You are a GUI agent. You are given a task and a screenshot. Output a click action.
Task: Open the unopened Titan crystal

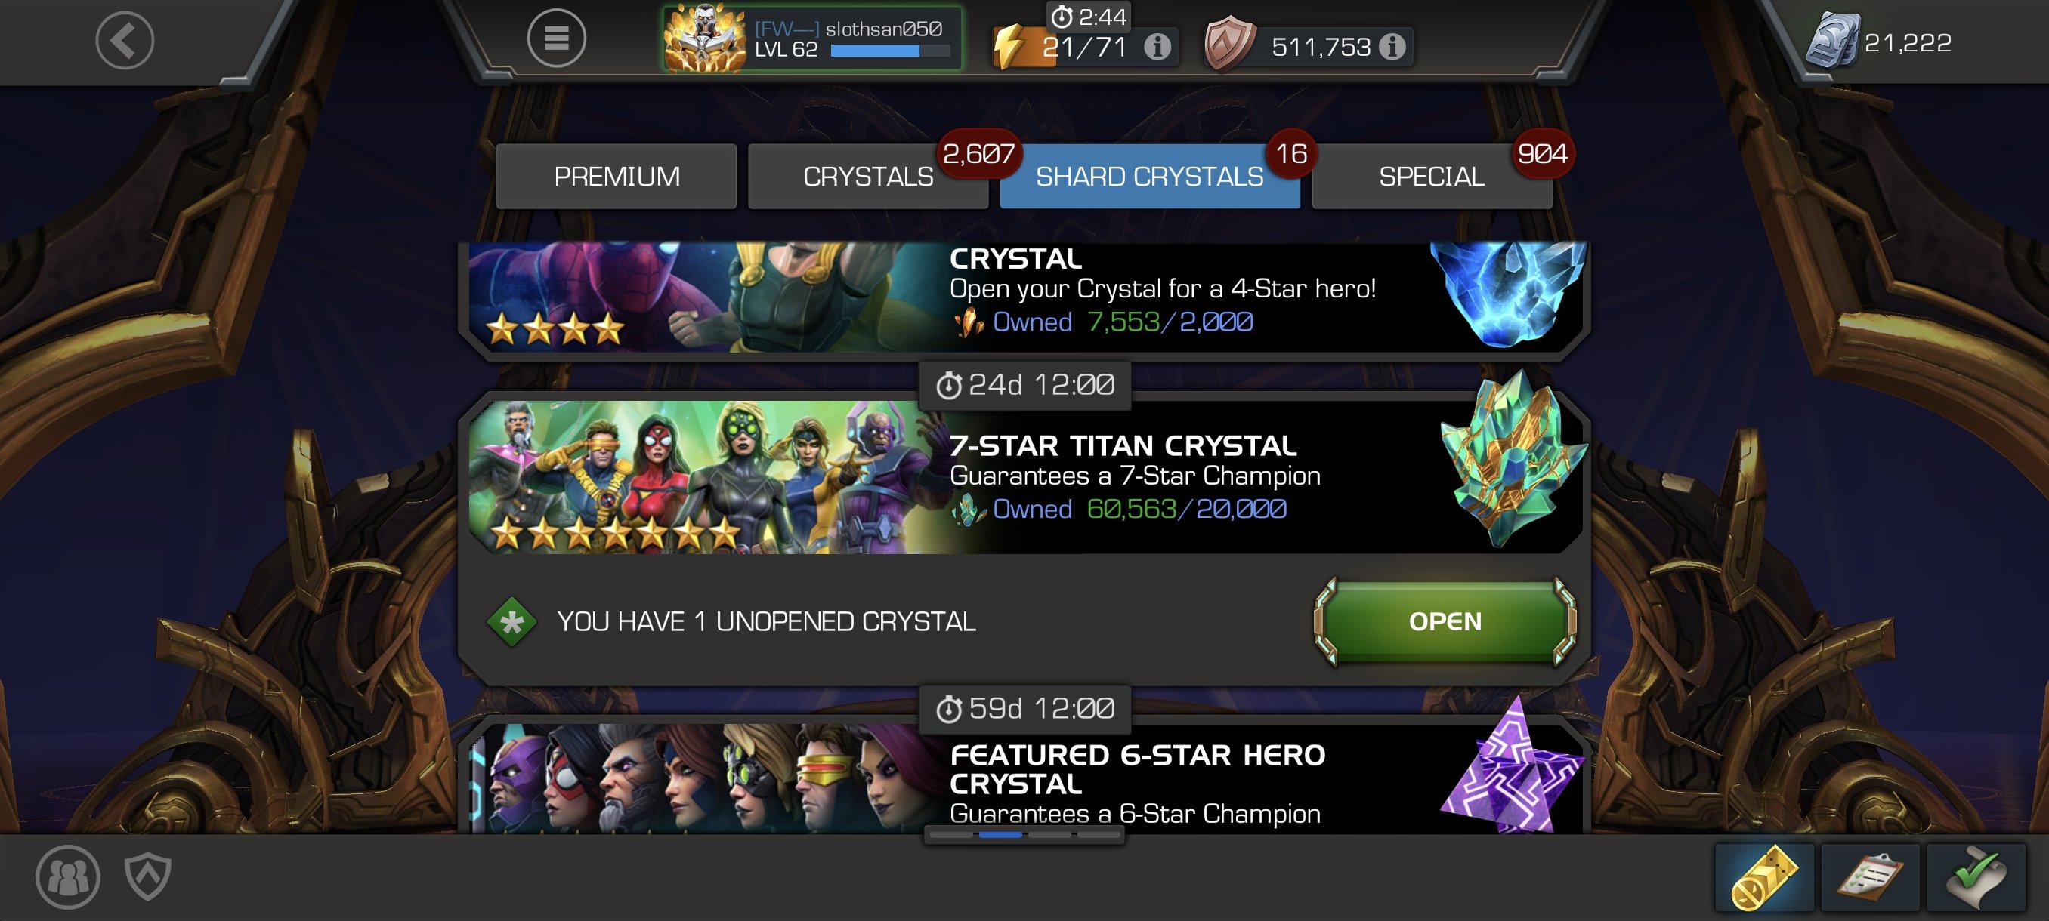point(1445,621)
